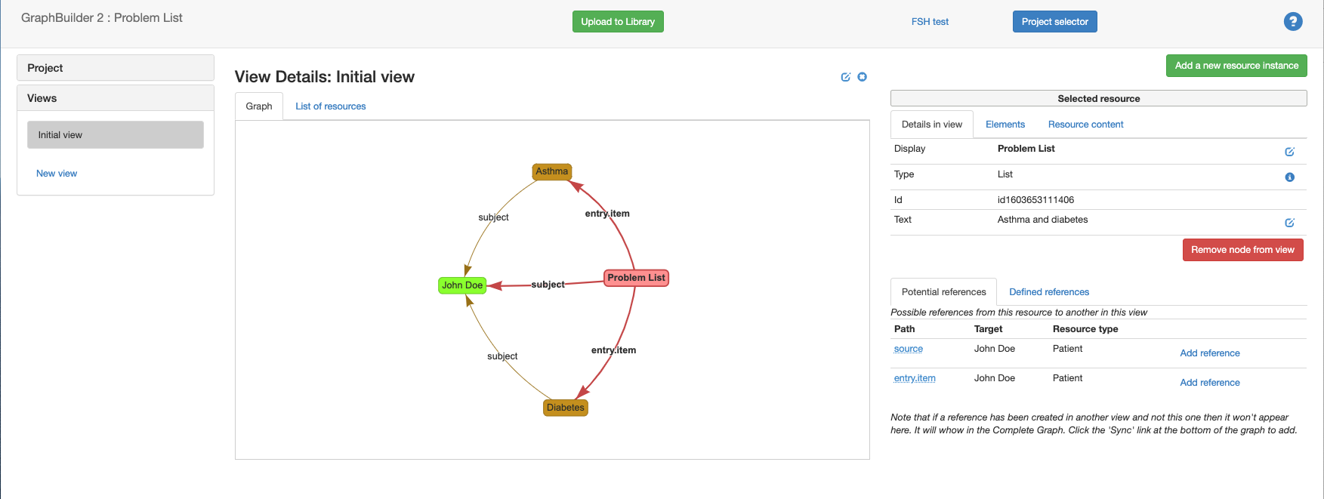This screenshot has width=1324, height=499.
Task: Edit the Display value Problem List
Action: [1289, 152]
